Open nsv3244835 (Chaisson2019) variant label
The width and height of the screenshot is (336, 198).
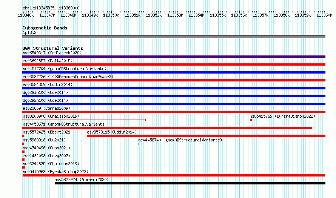[51, 164]
